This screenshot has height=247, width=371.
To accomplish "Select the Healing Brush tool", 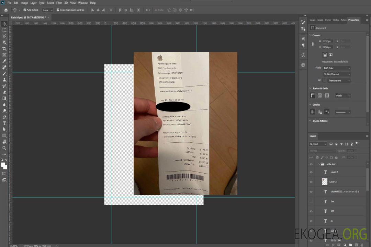I will pyautogui.click(x=4, y=67).
